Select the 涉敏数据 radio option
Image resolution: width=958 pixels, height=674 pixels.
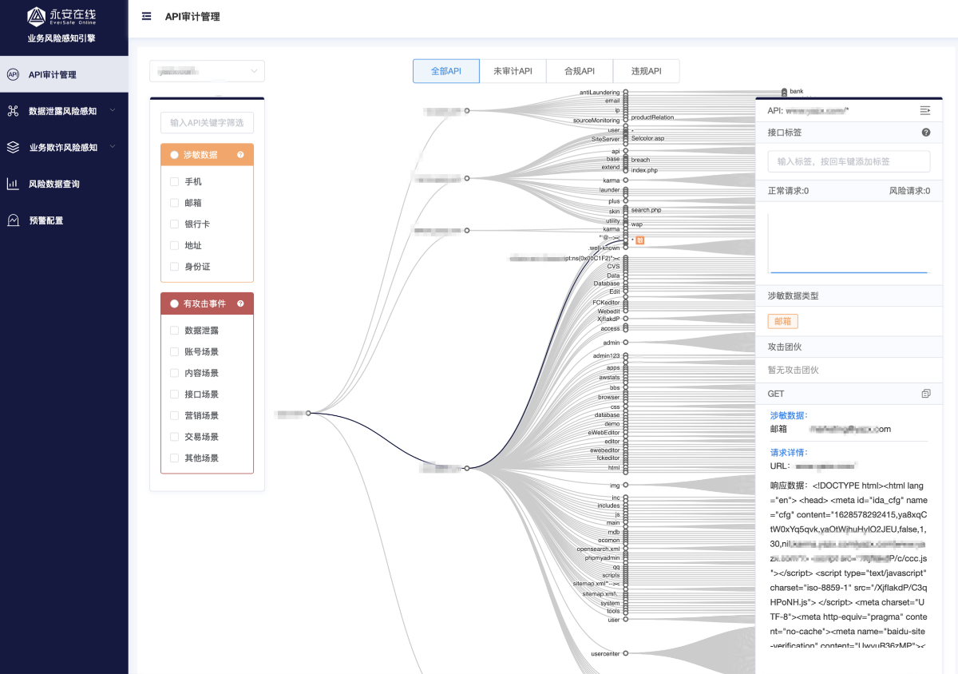click(x=174, y=155)
